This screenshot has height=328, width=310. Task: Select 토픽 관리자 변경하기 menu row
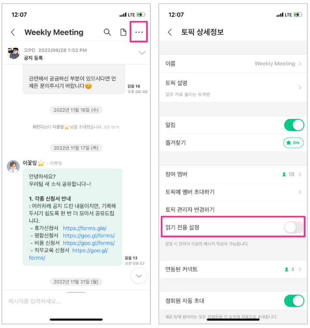pyautogui.click(x=233, y=210)
